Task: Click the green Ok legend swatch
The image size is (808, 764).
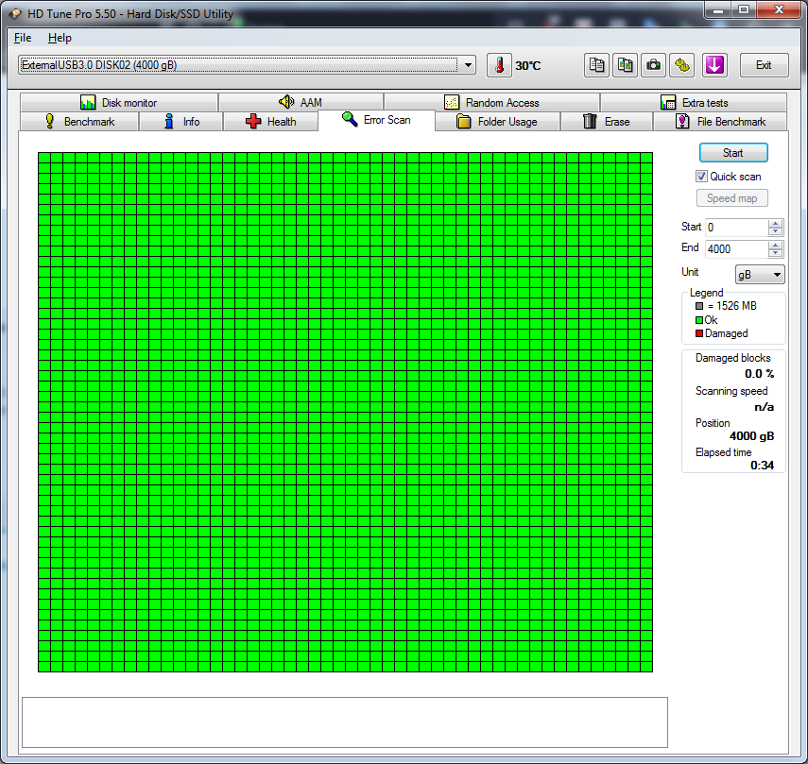Action: point(699,320)
